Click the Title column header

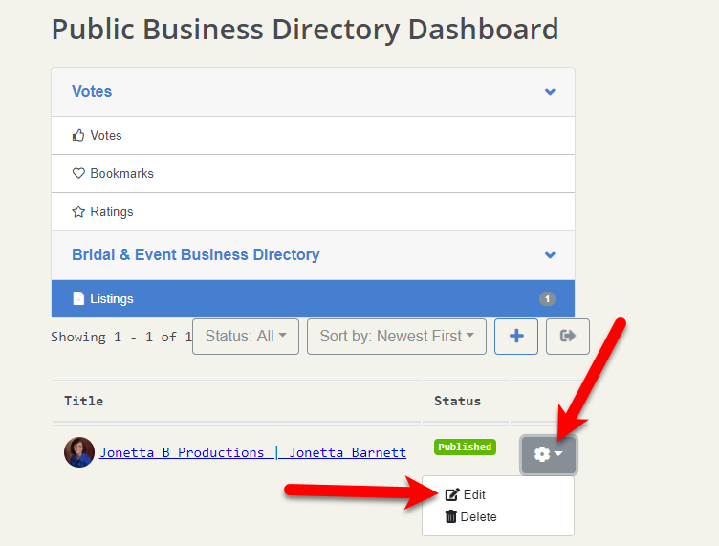pos(84,402)
